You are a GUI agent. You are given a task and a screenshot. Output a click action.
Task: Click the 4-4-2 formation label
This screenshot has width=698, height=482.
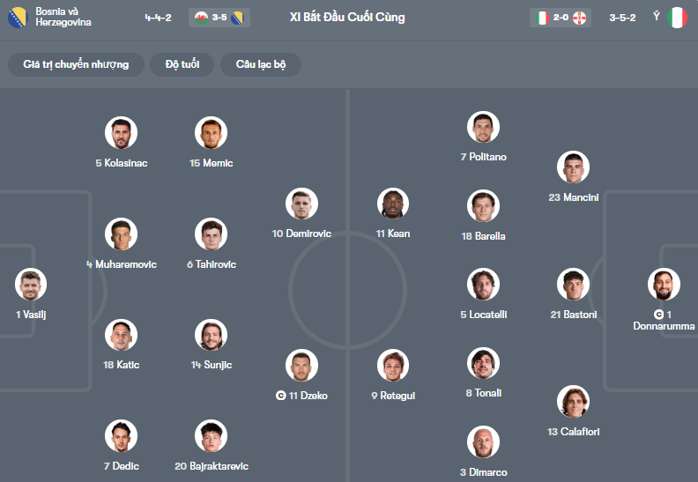160,18
